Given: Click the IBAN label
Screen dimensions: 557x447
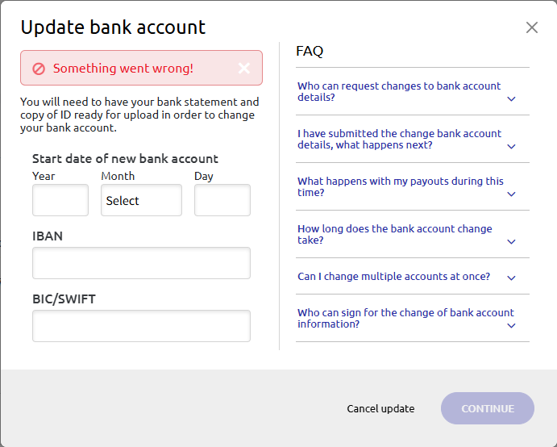Looking at the screenshot, I should [48, 236].
